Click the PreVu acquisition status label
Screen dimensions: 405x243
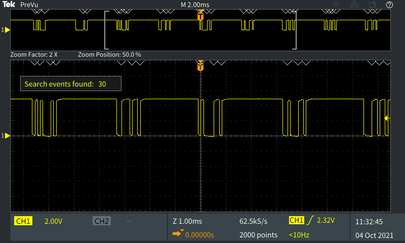(x=29, y=5)
